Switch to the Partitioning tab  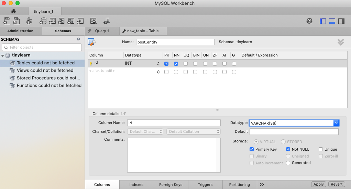coord(240,185)
